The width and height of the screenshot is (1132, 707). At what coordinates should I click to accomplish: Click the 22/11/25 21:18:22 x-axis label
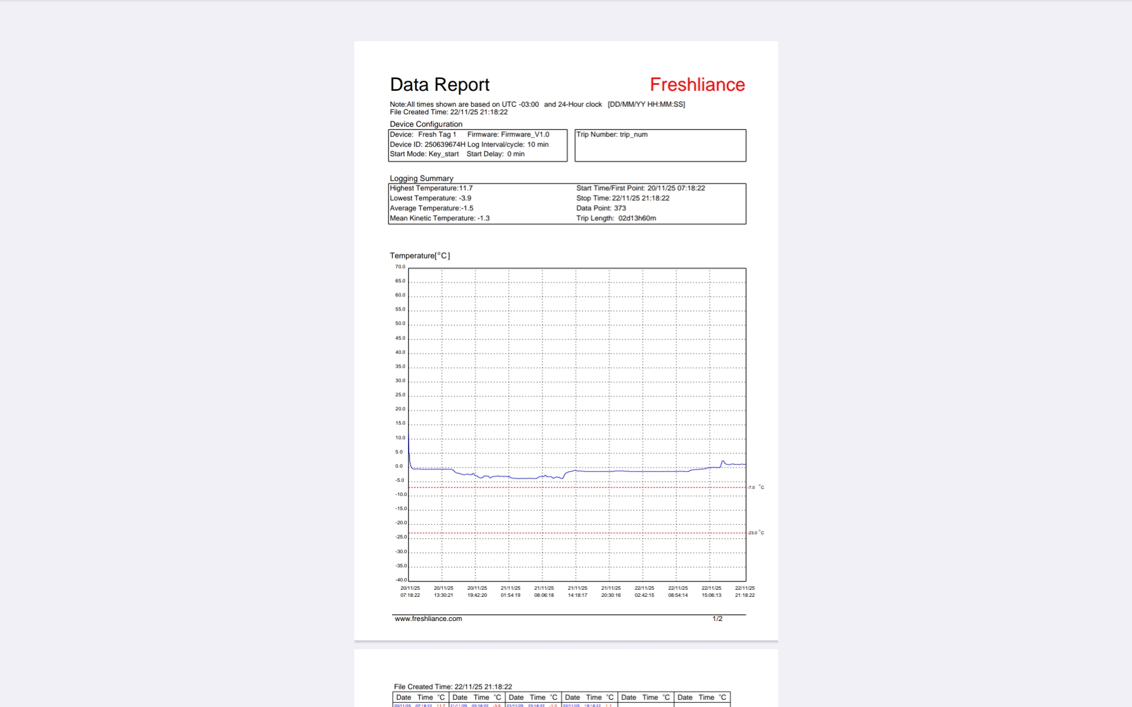745,592
